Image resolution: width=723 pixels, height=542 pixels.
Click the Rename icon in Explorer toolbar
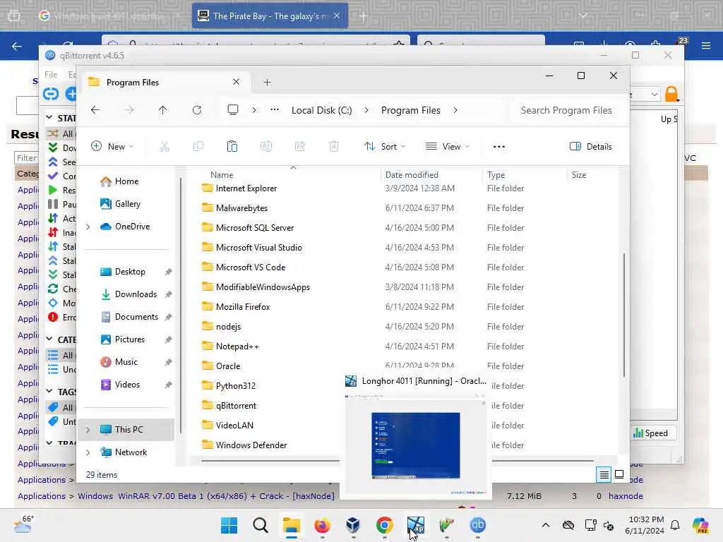(266, 147)
